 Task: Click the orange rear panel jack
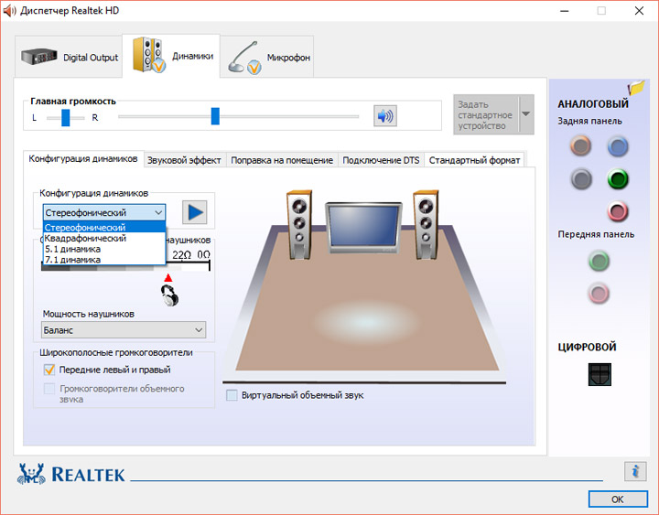pyautogui.click(x=581, y=146)
